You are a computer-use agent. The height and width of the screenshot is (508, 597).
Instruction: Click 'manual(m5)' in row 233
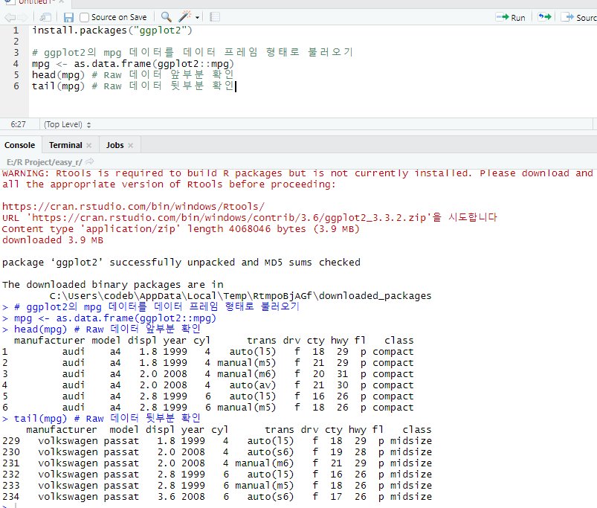(264, 486)
